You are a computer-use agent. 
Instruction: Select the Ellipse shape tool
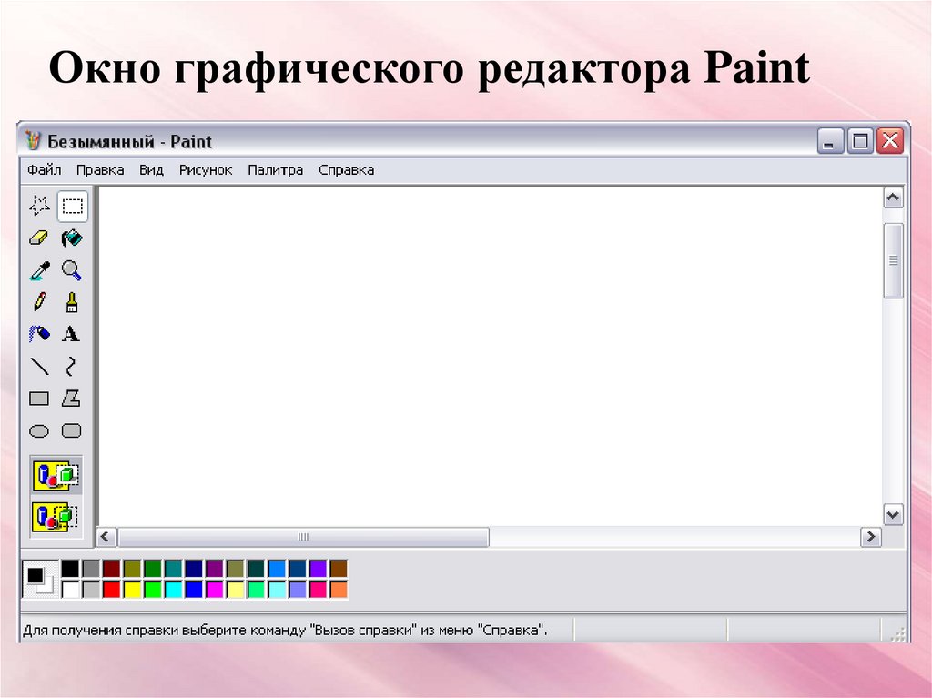coord(39,430)
